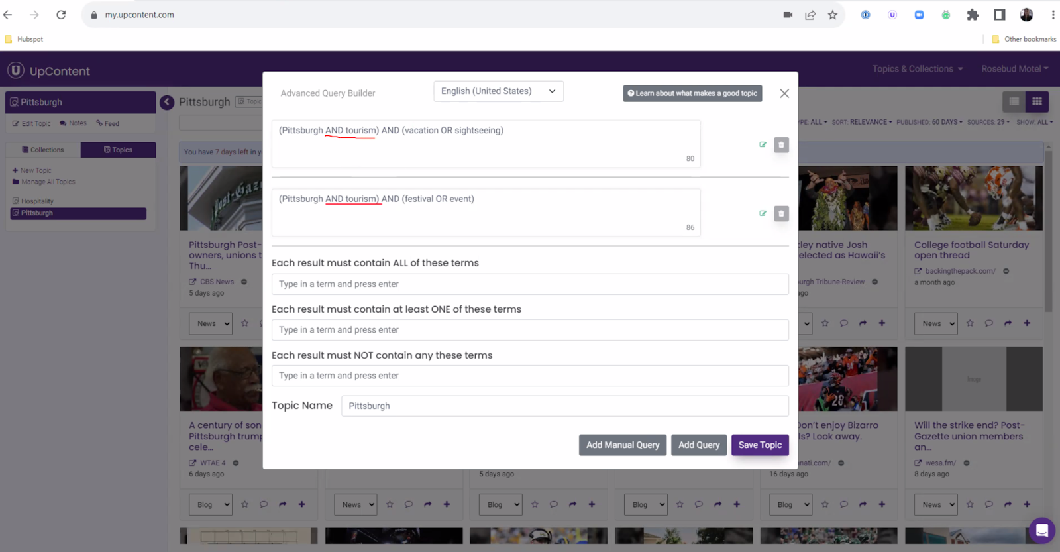Favorite the Will the strike end article

(x=970, y=504)
